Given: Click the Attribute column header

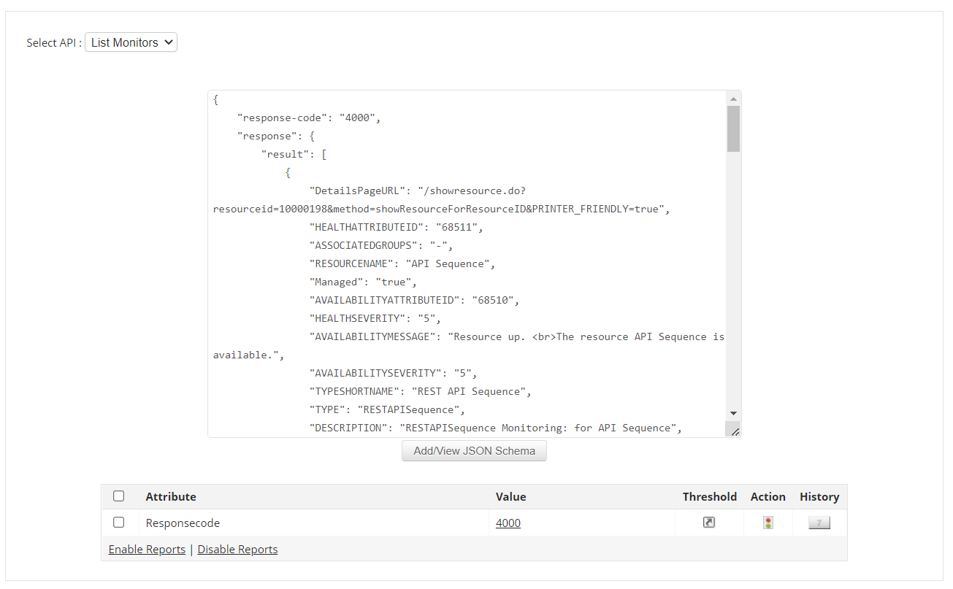Looking at the screenshot, I should 170,496.
